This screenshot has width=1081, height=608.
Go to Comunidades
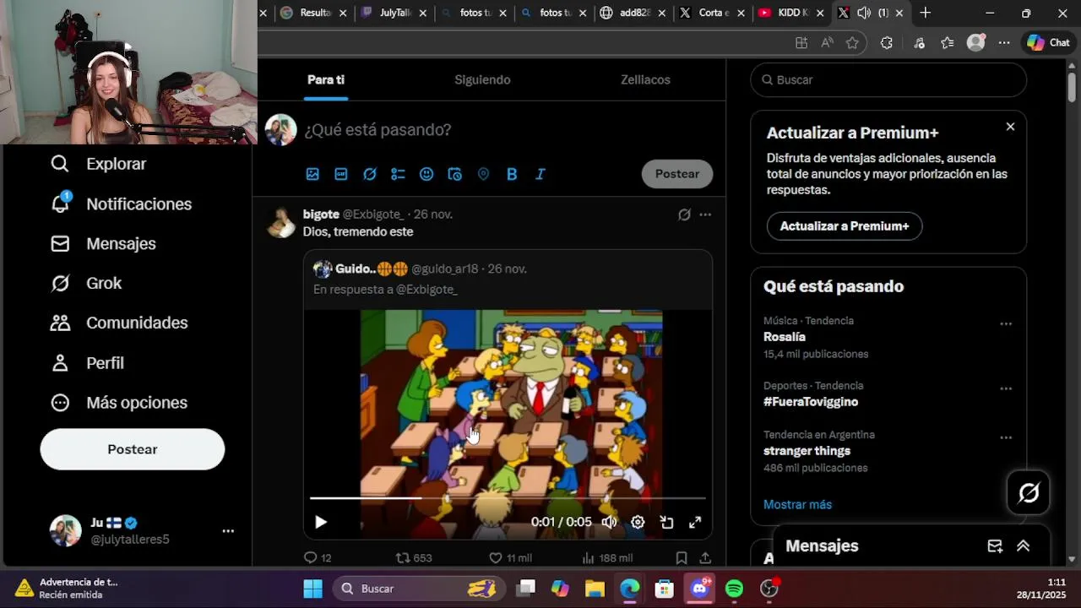119,323
